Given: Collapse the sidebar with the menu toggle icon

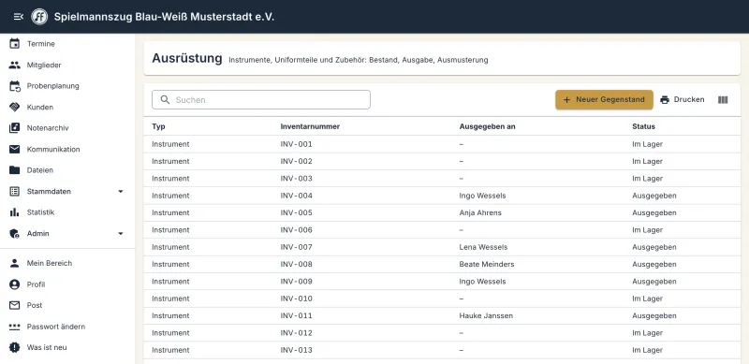Looking at the screenshot, I should (18, 17).
